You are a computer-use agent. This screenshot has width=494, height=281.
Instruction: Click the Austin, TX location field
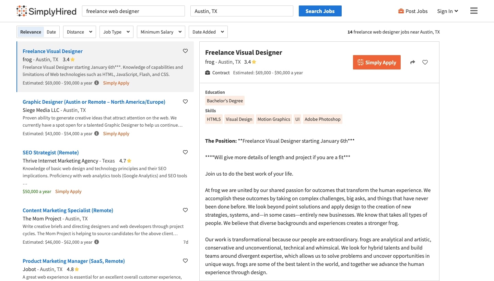pos(242,11)
